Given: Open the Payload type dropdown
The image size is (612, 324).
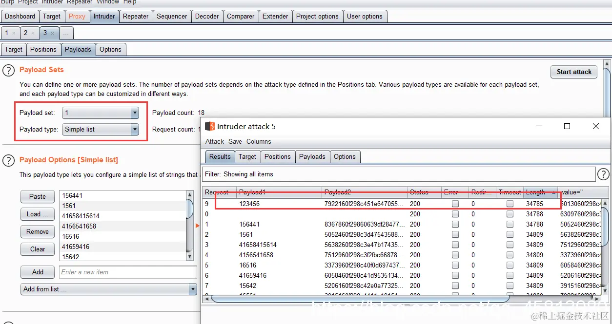Looking at the screenshot, I should click(x=101, y=130).
